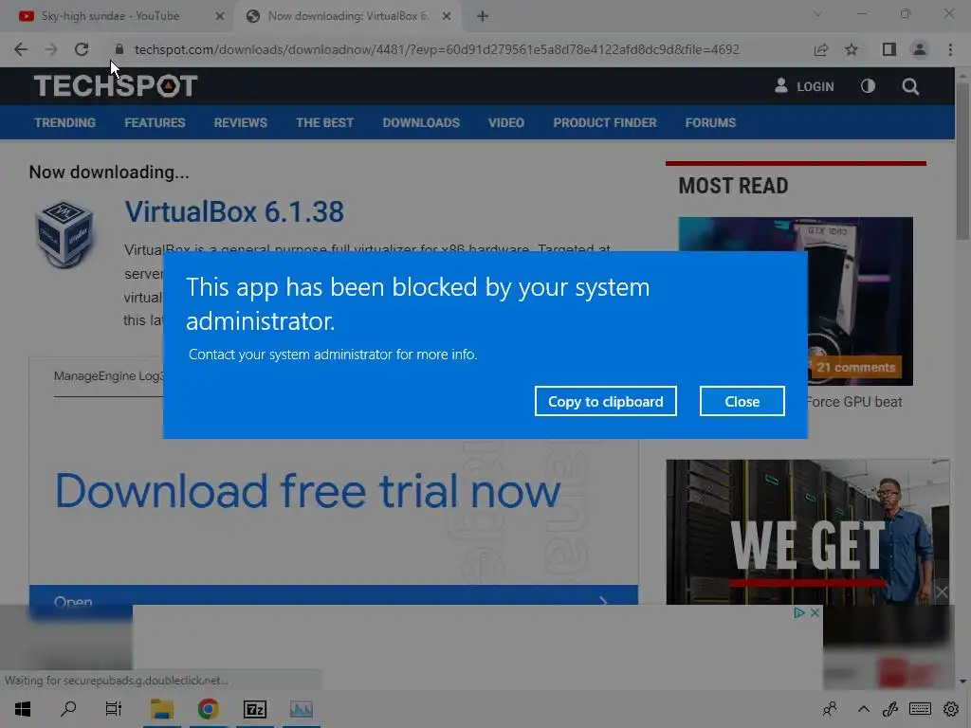
Task: Click Copy to clipboard in the dialog
Action: pos(605,401)
